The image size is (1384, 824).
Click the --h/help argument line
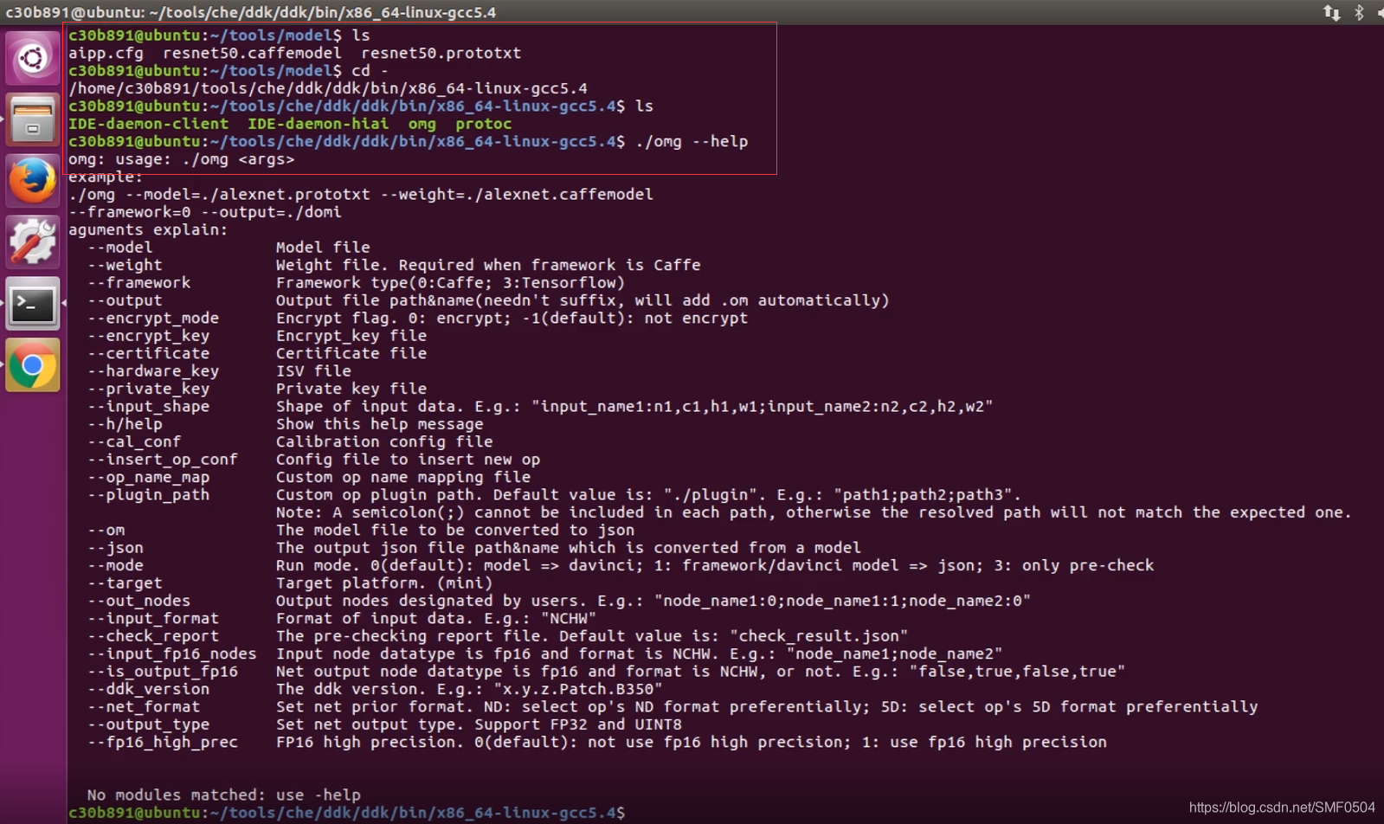[285, 424]
